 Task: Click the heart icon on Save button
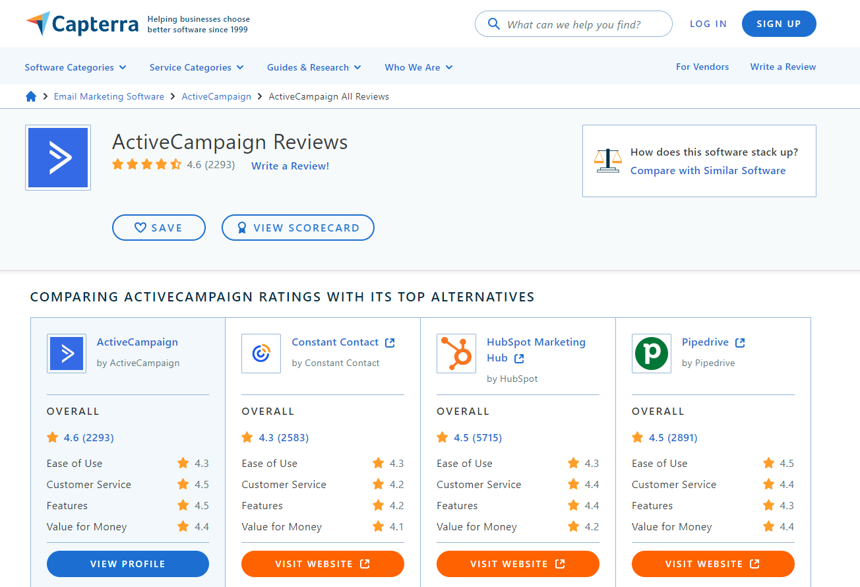[x=140, y=228]
